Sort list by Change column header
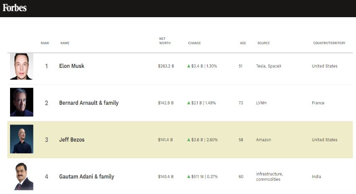 (x=194, y=43)
